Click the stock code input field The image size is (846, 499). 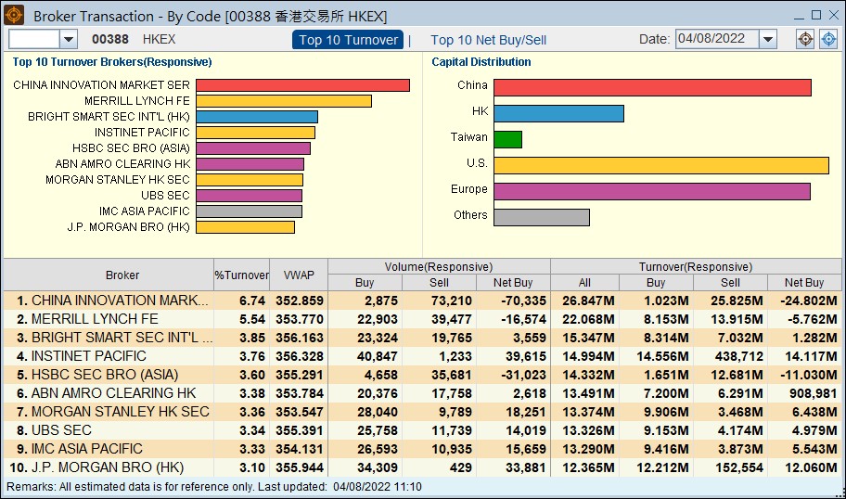point(34,39)
